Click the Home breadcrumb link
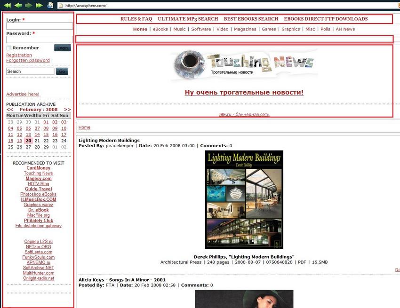Image resolution: width=400 pixels, height=308 pixels. point(84,127)
